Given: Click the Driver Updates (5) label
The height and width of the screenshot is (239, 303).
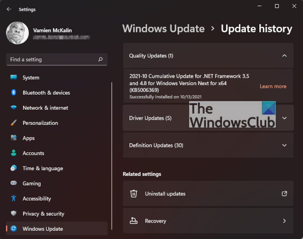Looking at the screenshot, I should pyautogui.click(x=150, y=118).
